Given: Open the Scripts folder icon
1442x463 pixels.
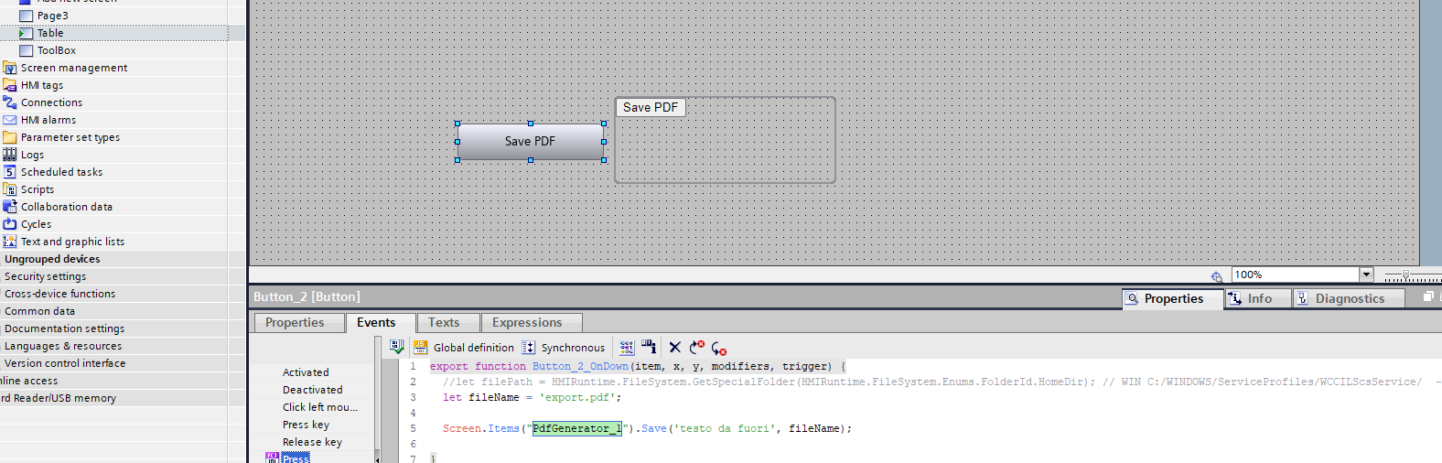Looking at the screenshot, I should pyautogui.click(x=10, y=189).
